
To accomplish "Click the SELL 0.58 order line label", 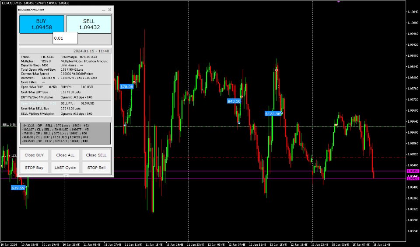I will click(9, 124).
